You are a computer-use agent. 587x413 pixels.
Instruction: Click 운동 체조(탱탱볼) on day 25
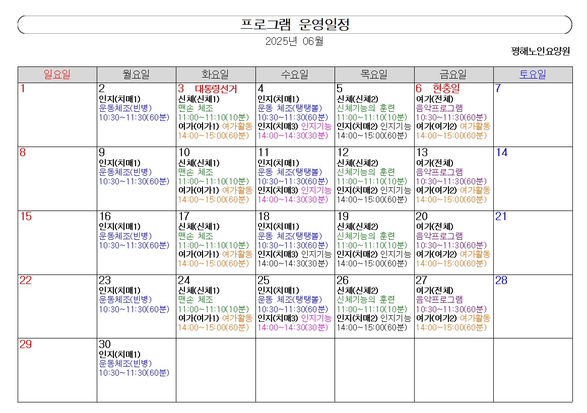click(x=290, y=300)
